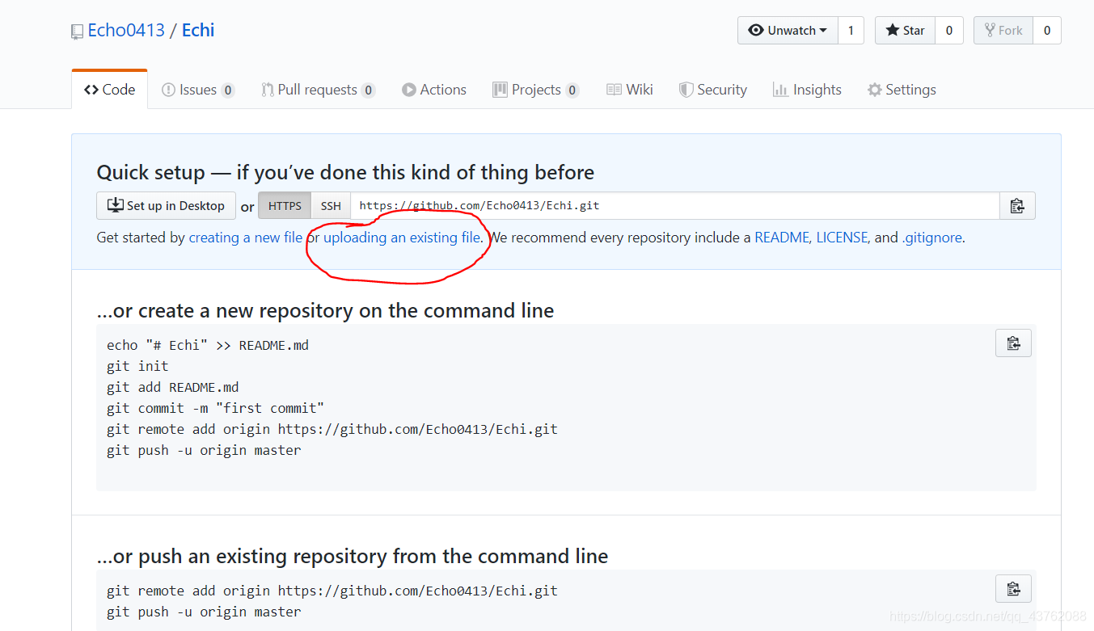Click the 'git add README.md' line
This screenshot has width=1094, height=631.
[x=173, y=387]
